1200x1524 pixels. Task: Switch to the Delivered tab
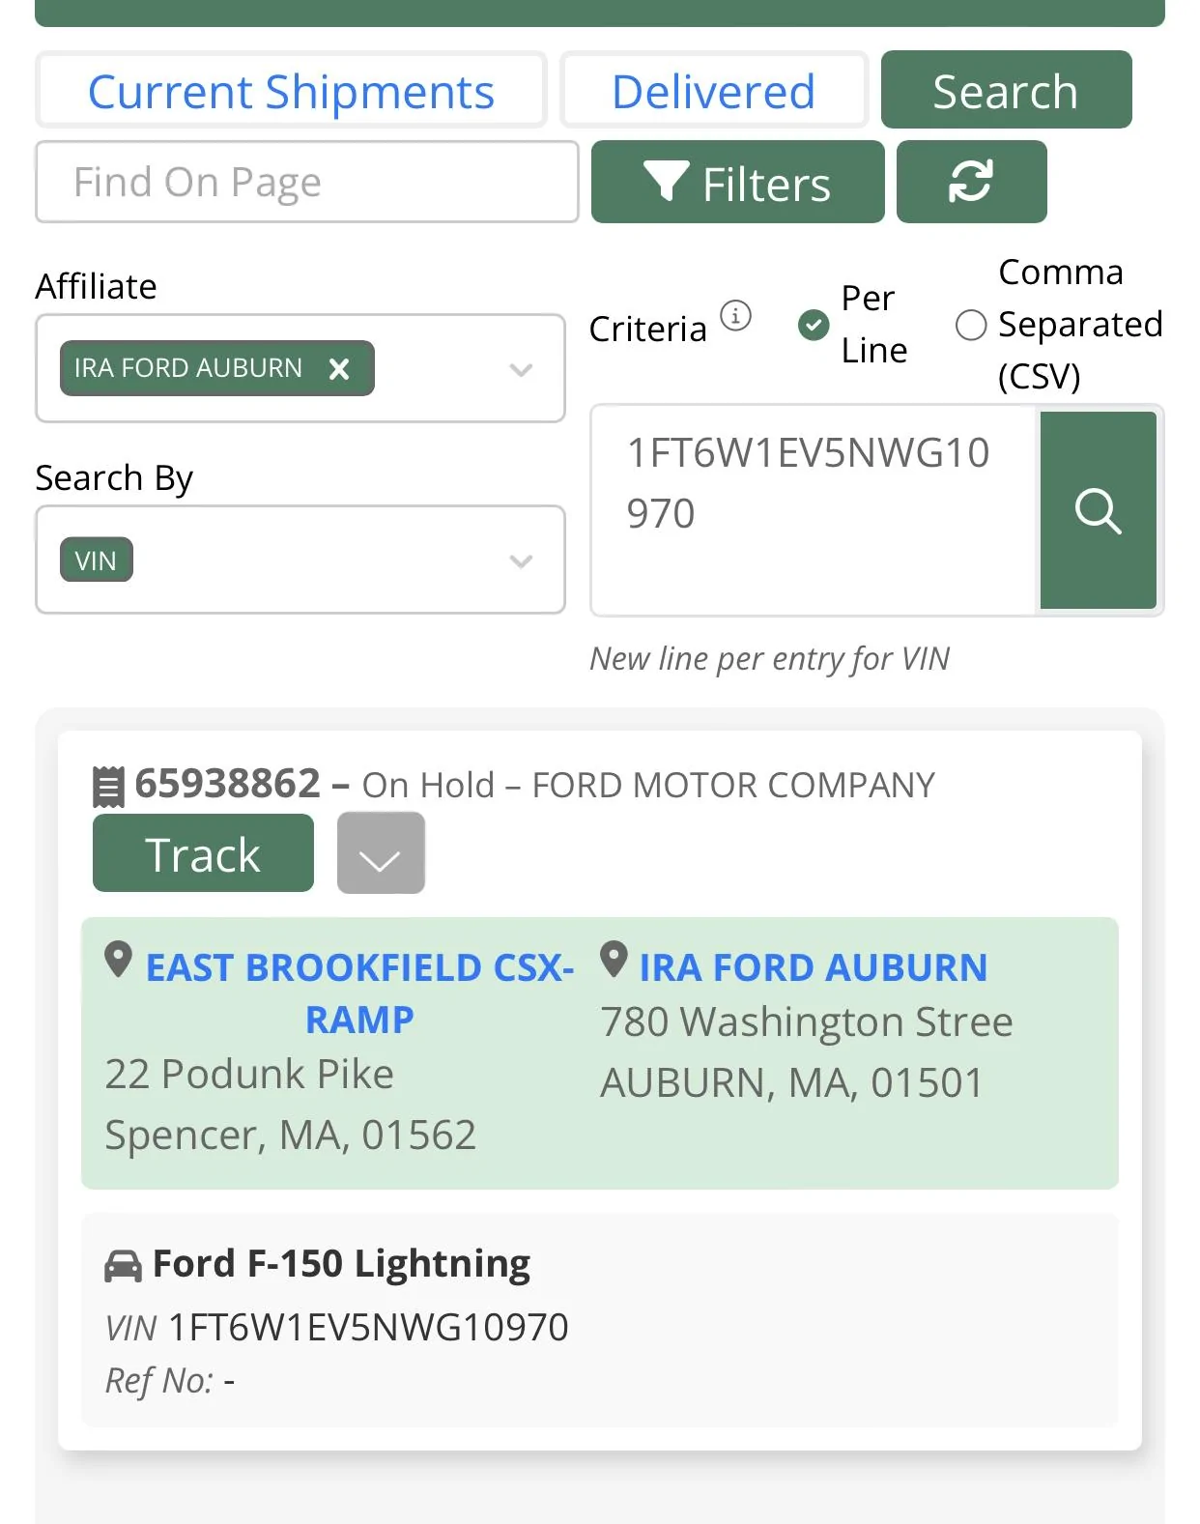(x=713, y=91)
